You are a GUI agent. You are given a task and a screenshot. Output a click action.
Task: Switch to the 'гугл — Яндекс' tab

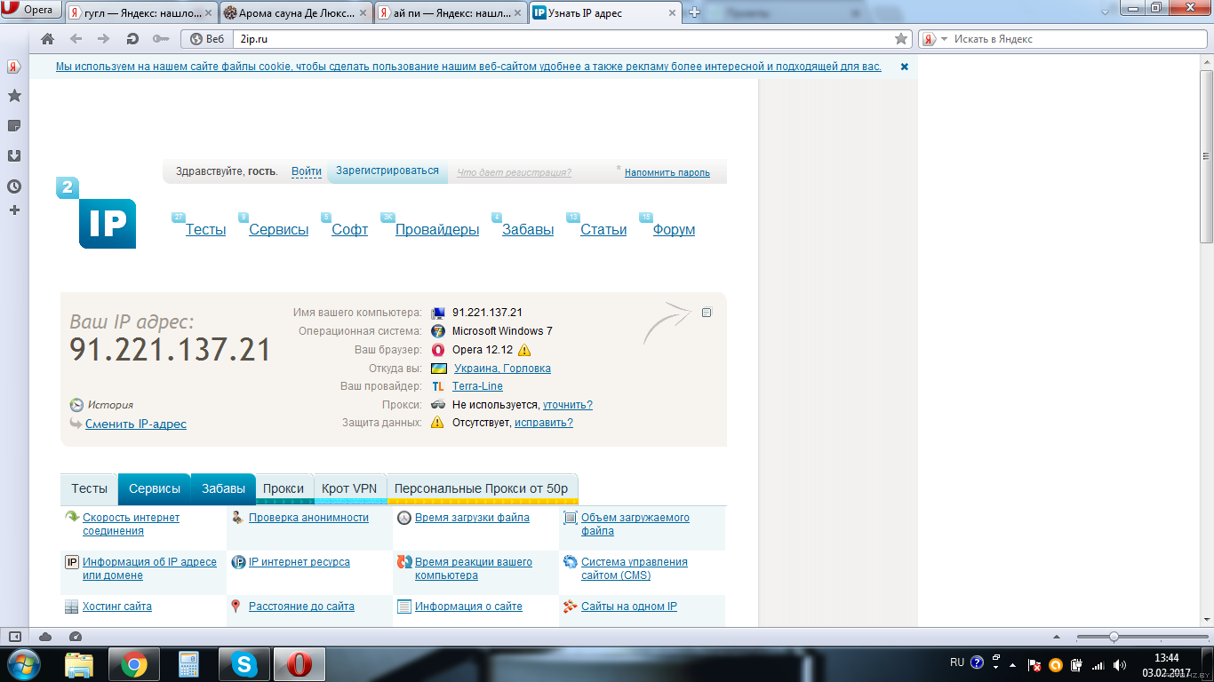click(142, 12)
